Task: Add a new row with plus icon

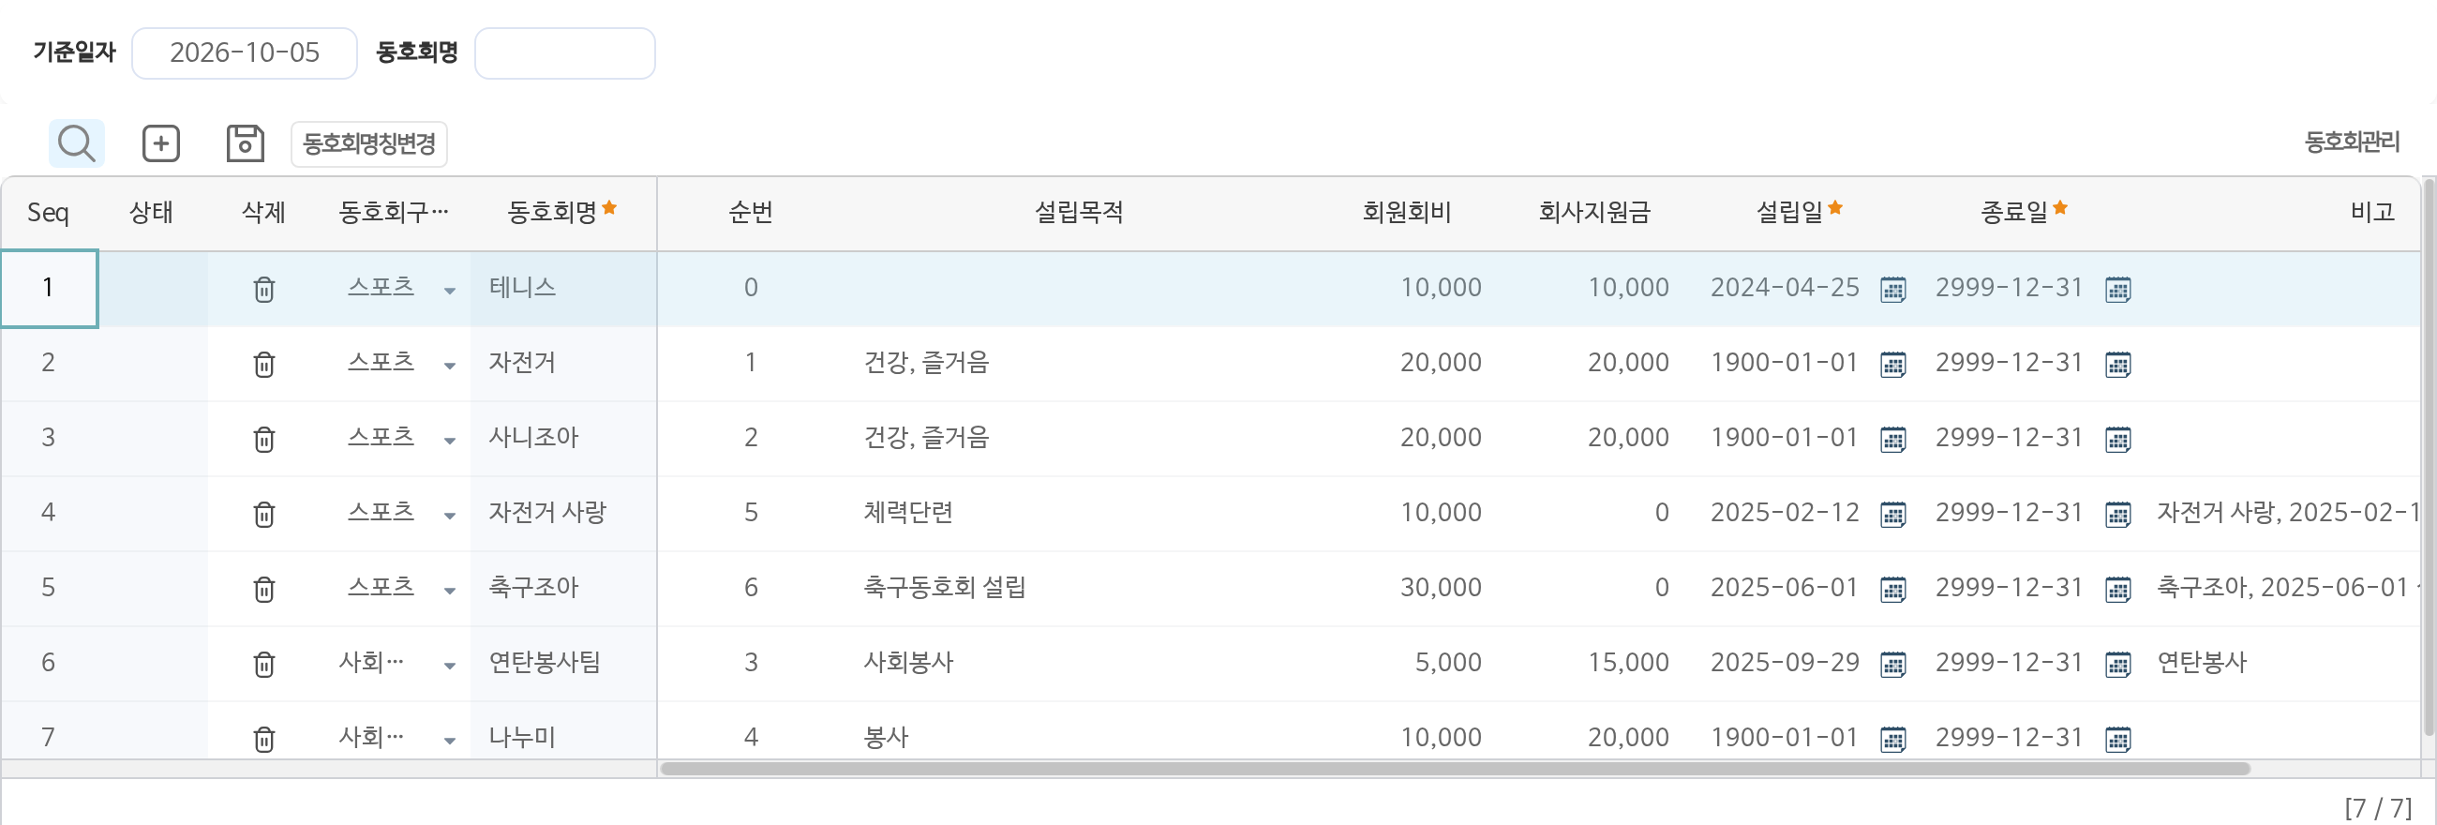Action: (x=161, y=143)
